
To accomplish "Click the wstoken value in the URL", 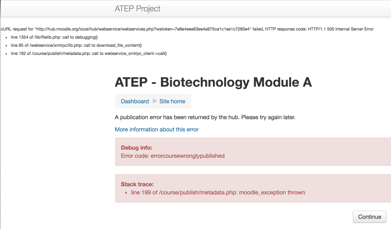I will (x=212, y=29).
